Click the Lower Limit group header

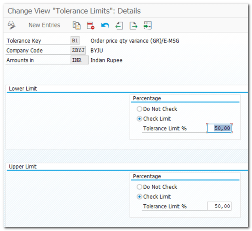[23, 89]
